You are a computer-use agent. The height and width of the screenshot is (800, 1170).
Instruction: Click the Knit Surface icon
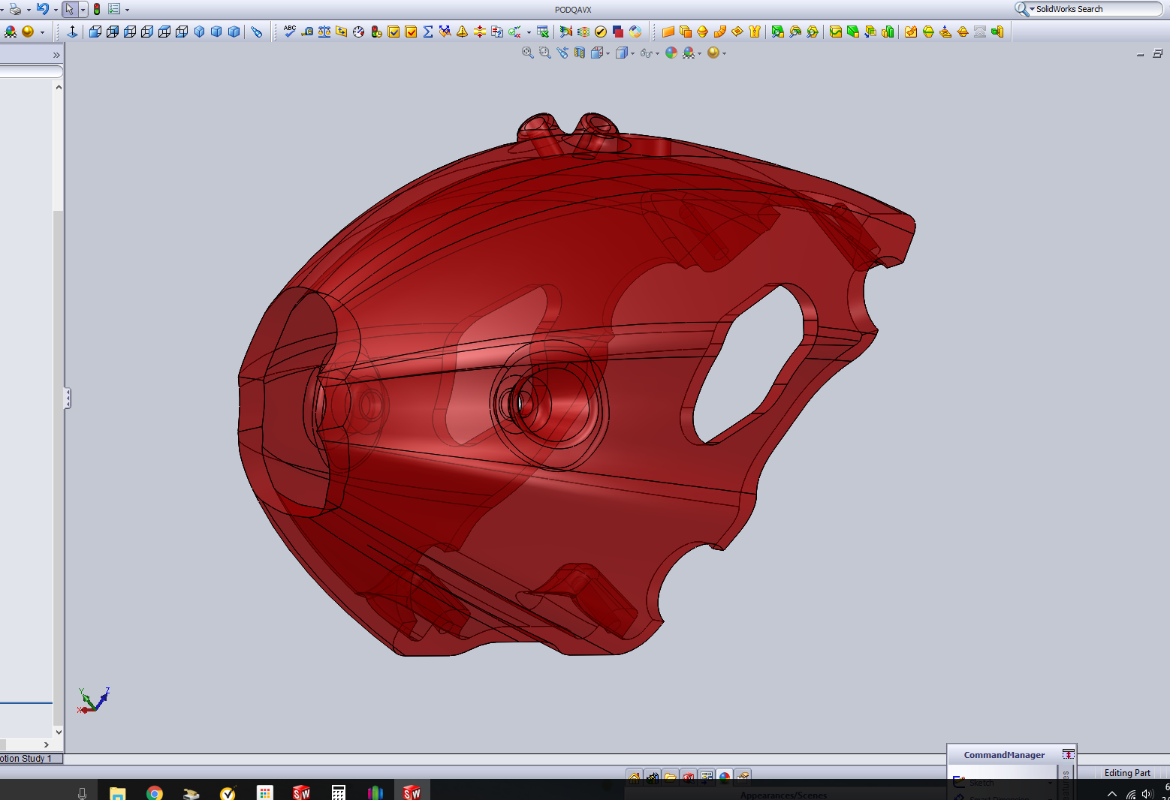point(755,32)
